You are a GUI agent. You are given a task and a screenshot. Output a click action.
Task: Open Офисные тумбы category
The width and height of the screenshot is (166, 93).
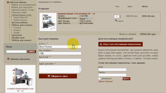click(19, 12)
